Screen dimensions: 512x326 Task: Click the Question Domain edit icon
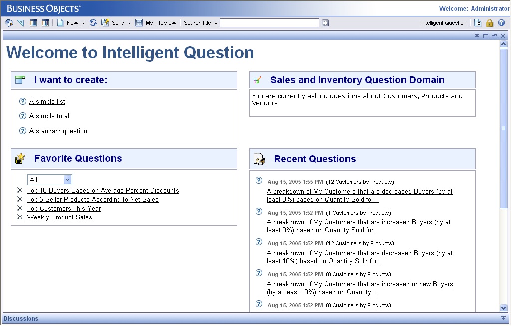click(x=257, y=80)
